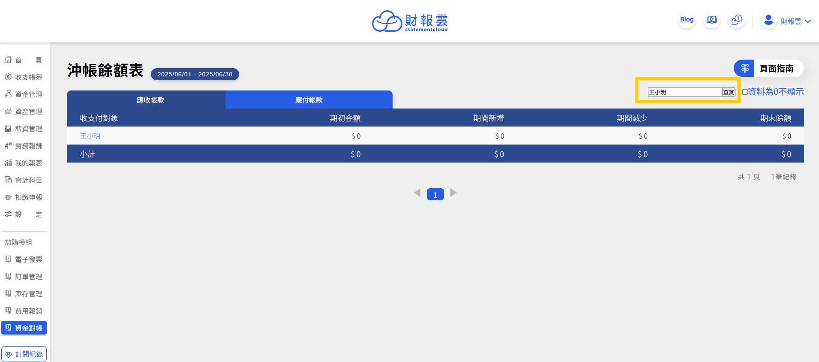Click the 資金對帳 module icon
This screenshot has width=819, height=362.
click(x=8, y=328)
